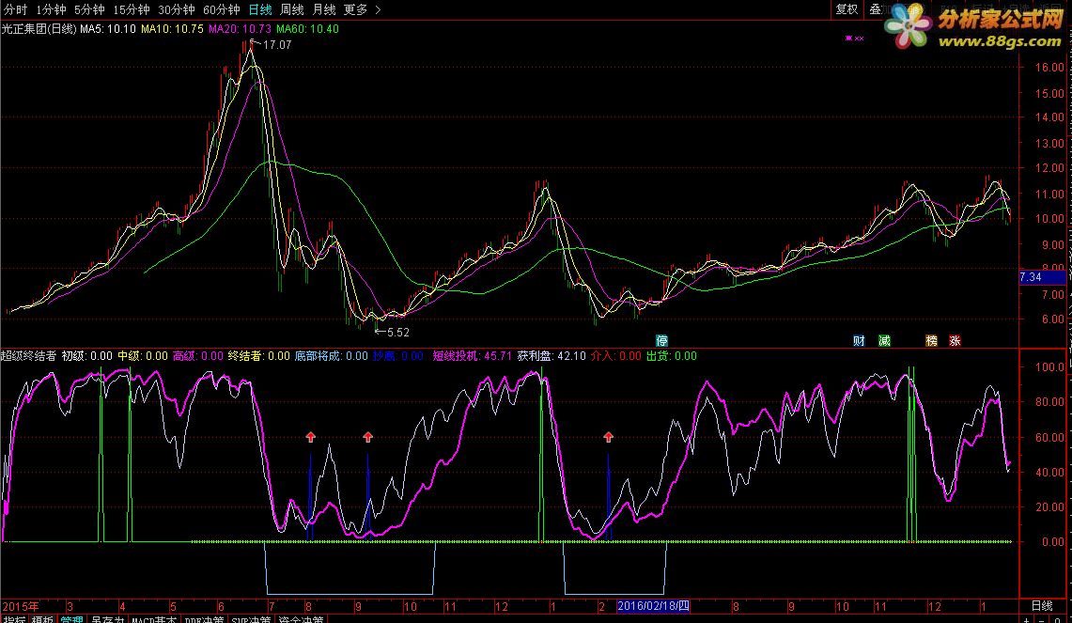
Task: Click the 介入: 0.00 value
Action: (616, 355)
